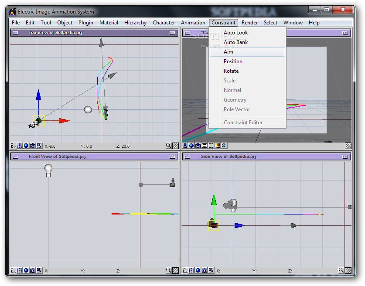Click the camera snapshot icon in Side View toolbar
The width and height of the screenshot is (365, 286).
point(205,270)
